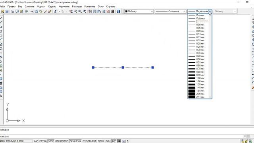254x143 pixels.
Task: Open the Правка menu
Action: click(12, 6)
